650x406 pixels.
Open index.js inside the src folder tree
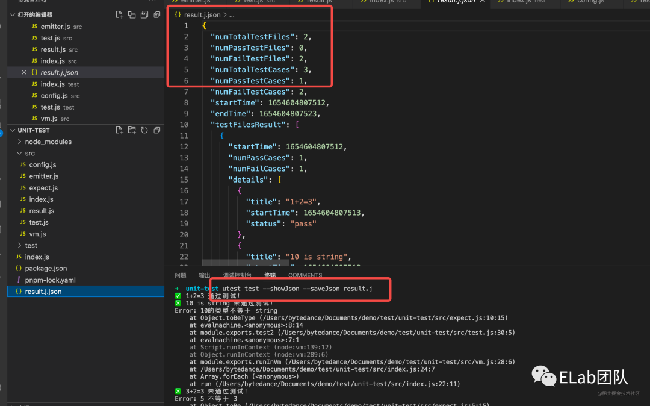click(x=86, y=199)
